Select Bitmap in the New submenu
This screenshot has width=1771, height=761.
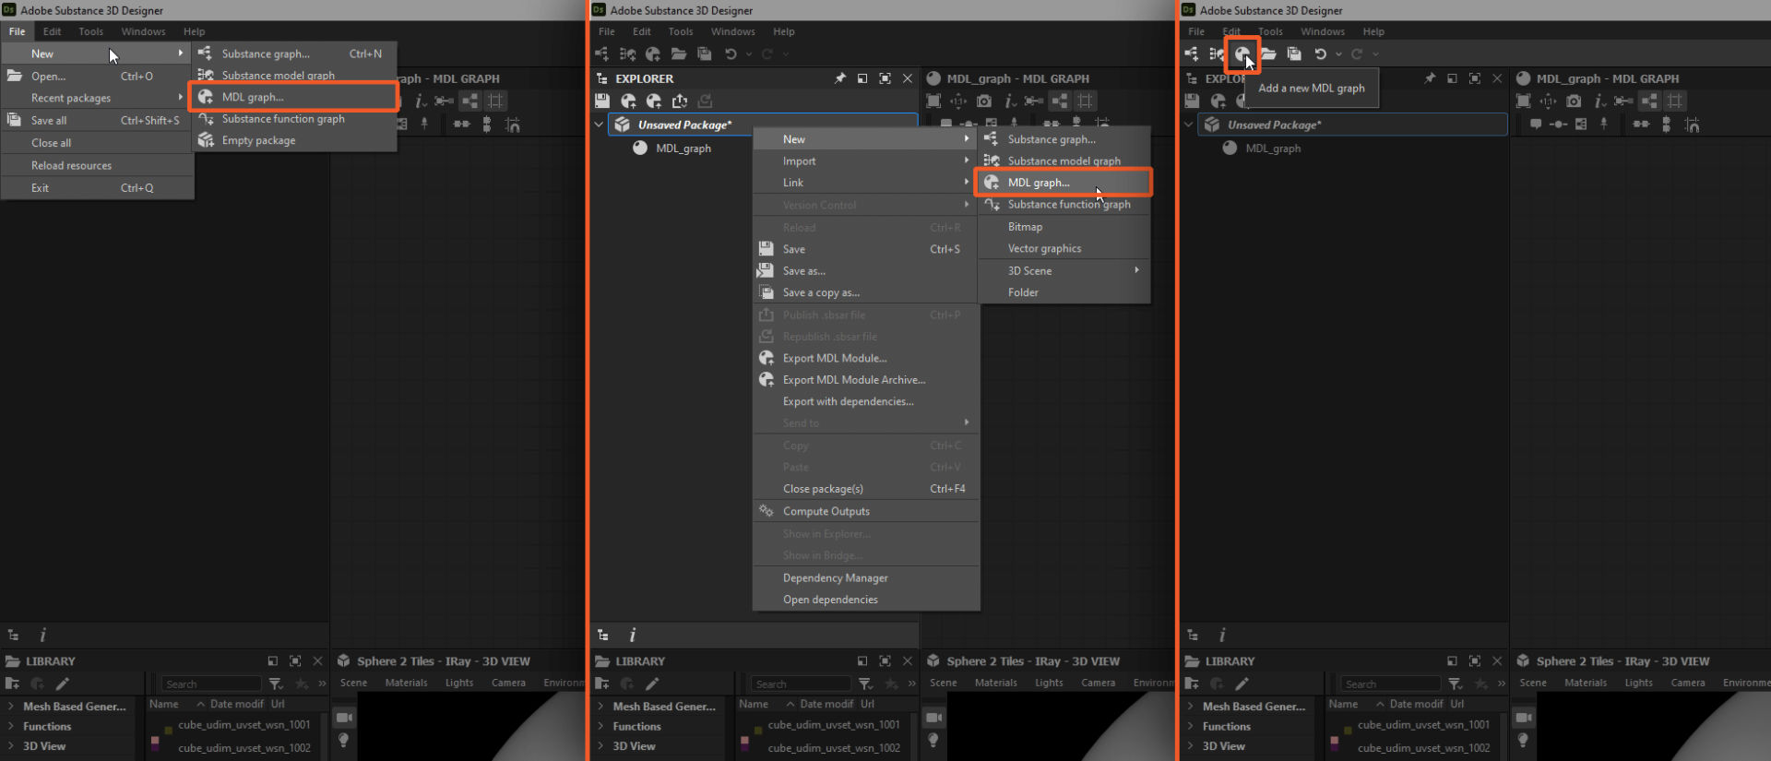(1064, 226)
